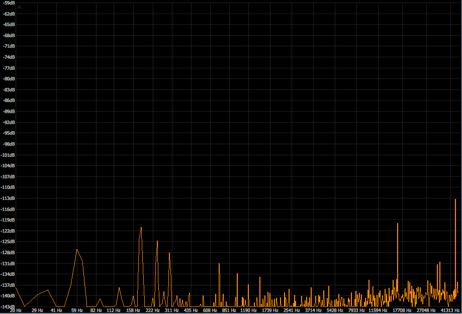This screenshot has height=314, width=462.
Task: Click the tallest spectrum peak reaching -113dB
Action: tap(455, 200)
